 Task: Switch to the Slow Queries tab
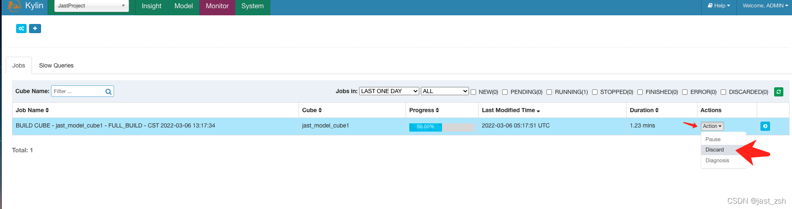coord(56,65)
